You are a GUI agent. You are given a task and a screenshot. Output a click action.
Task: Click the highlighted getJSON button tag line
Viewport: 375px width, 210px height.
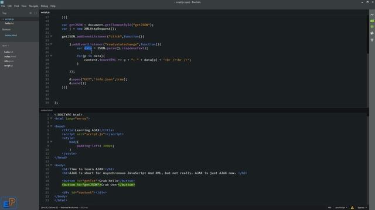point(98,185)
